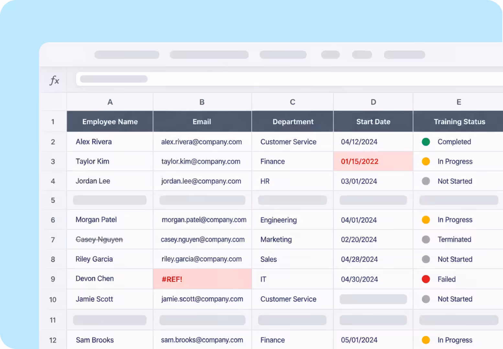Select column B header
Viewport: 503px width, 349px height.
pos(202,102)
